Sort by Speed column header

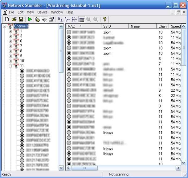tap(175, 26)
